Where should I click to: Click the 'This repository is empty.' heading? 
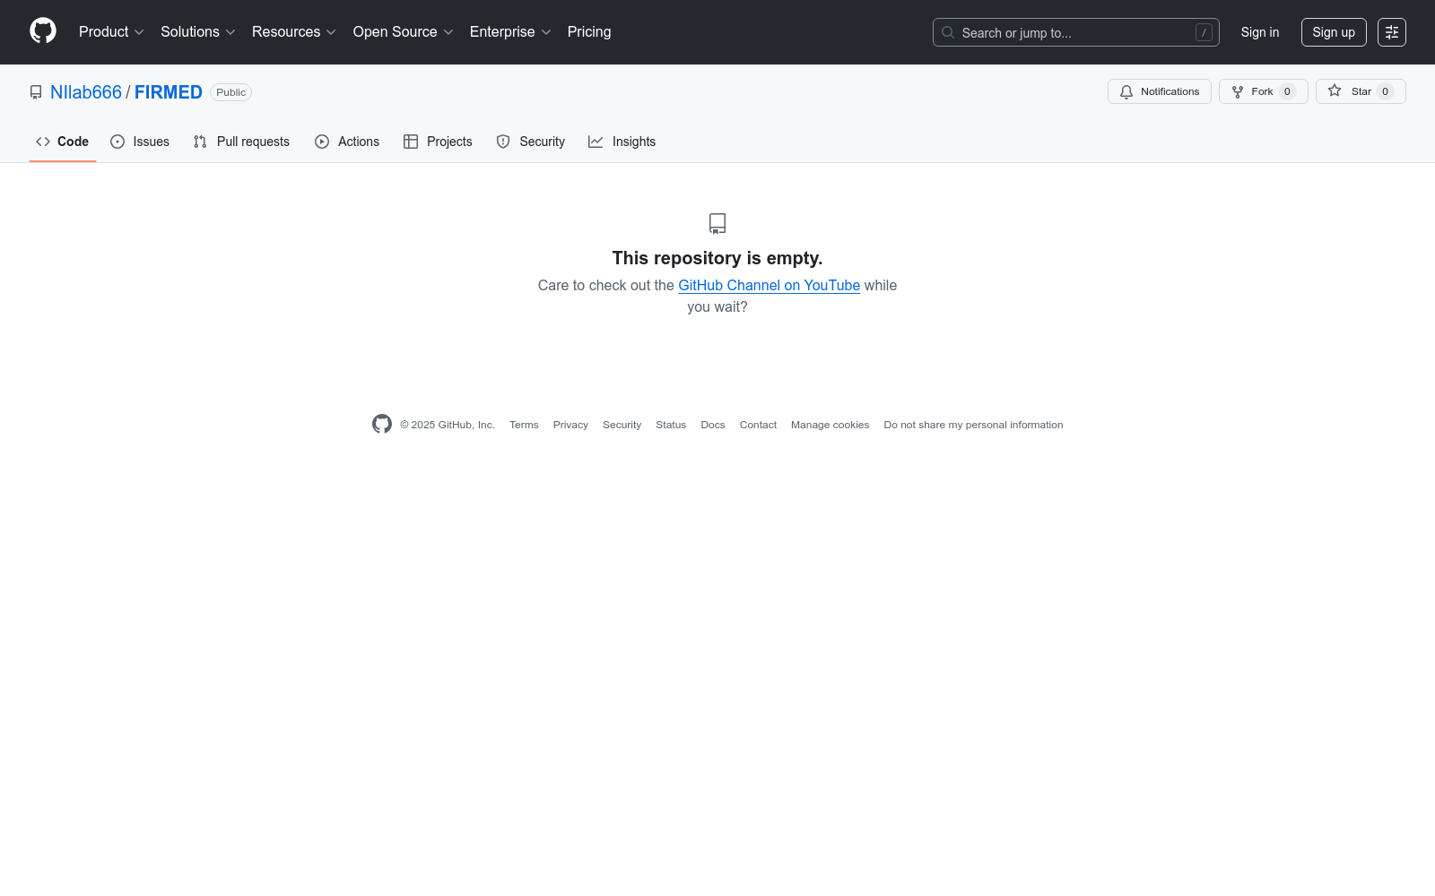(717, 258)
